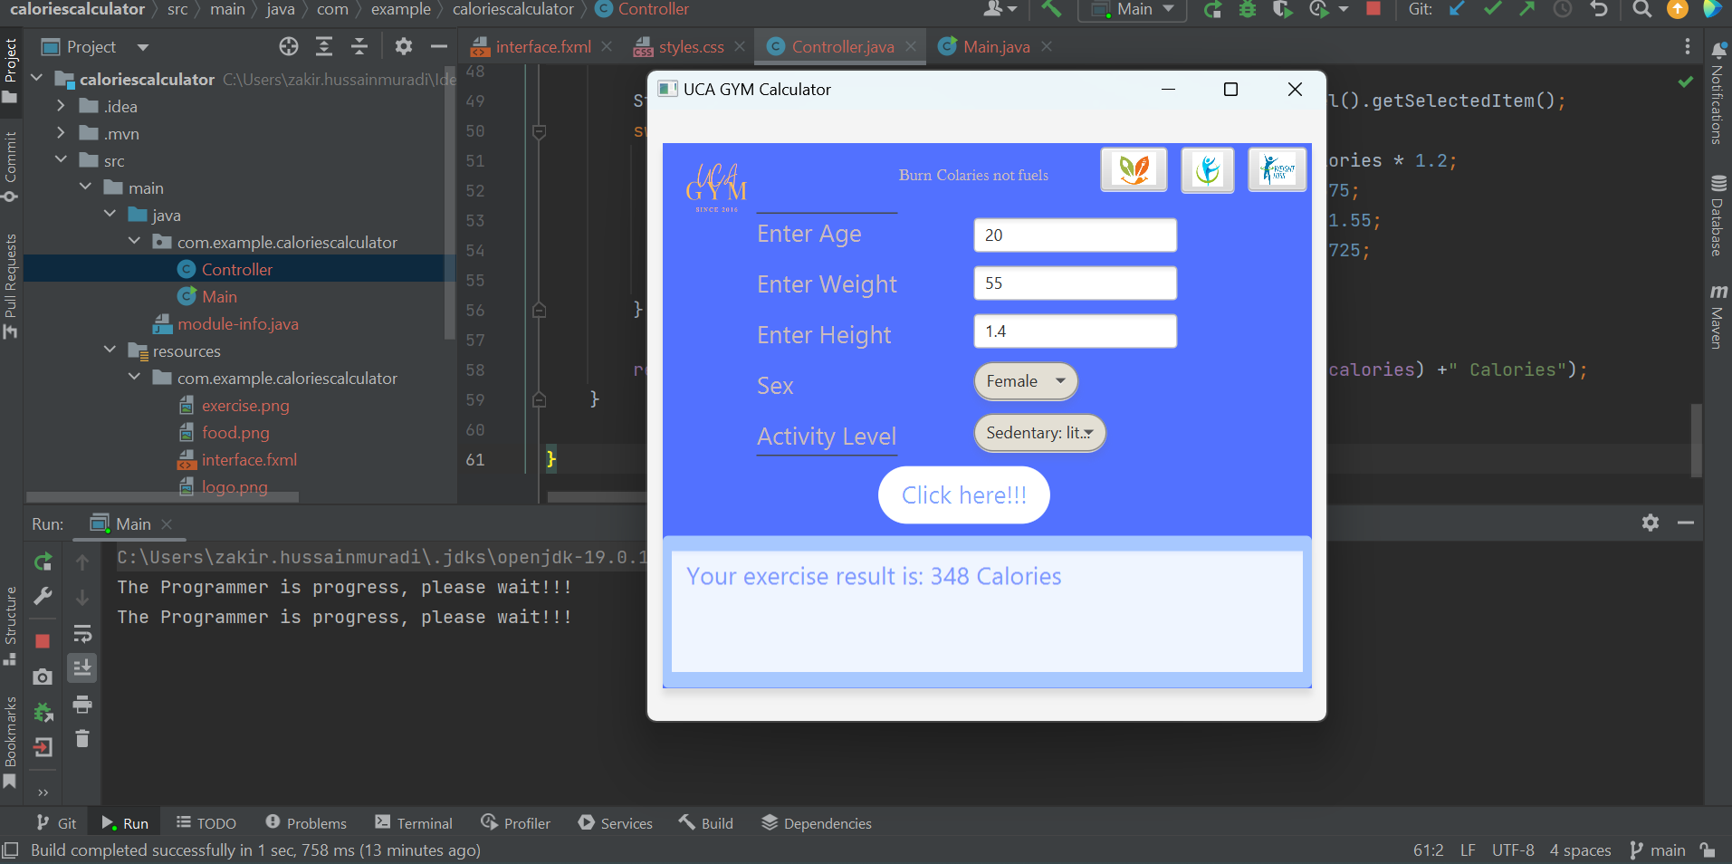The image size is (1732, 864).
Task: Open the Project view dropdown arrow
Action: click(x=143, y=47)
